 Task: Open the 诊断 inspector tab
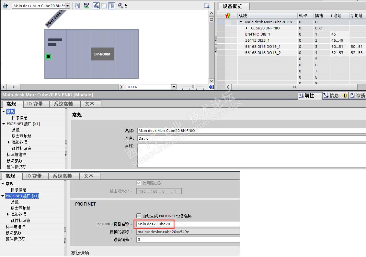(358, 95)
